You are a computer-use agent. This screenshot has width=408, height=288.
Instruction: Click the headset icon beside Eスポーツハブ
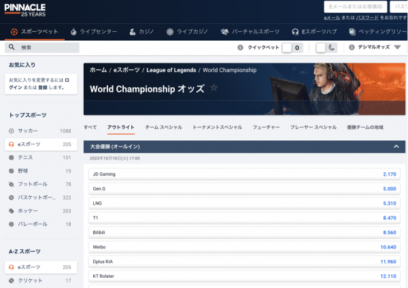coord(295,32)
